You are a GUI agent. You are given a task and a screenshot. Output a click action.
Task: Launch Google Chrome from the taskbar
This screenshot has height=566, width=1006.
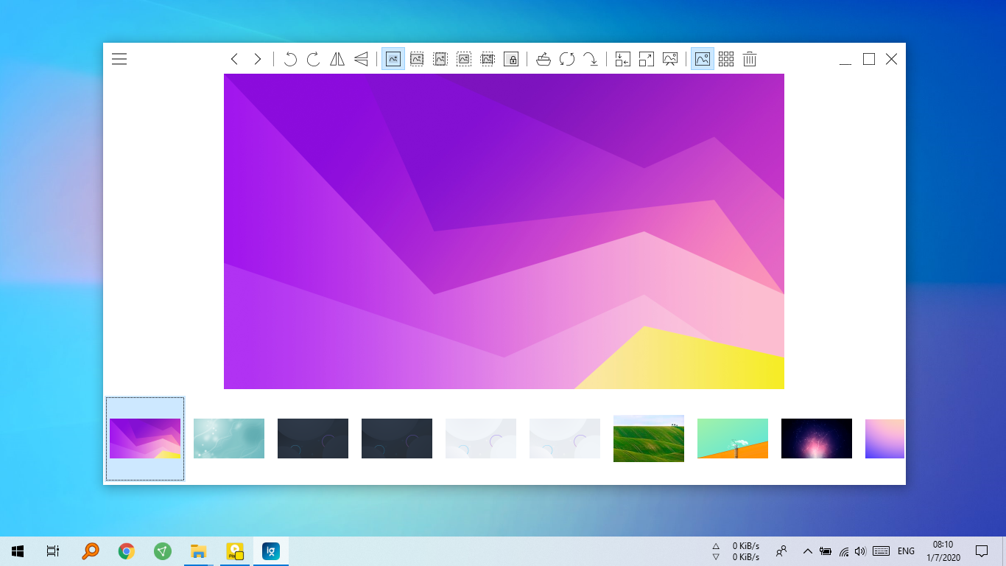[127, 551]
